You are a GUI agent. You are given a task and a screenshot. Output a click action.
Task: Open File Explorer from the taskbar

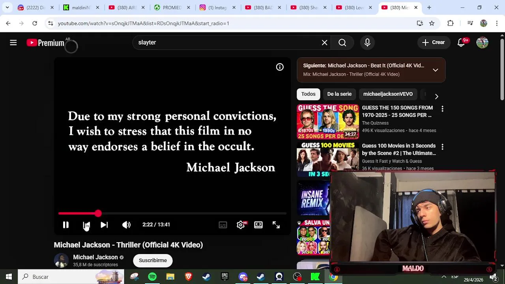pos(170,277)
